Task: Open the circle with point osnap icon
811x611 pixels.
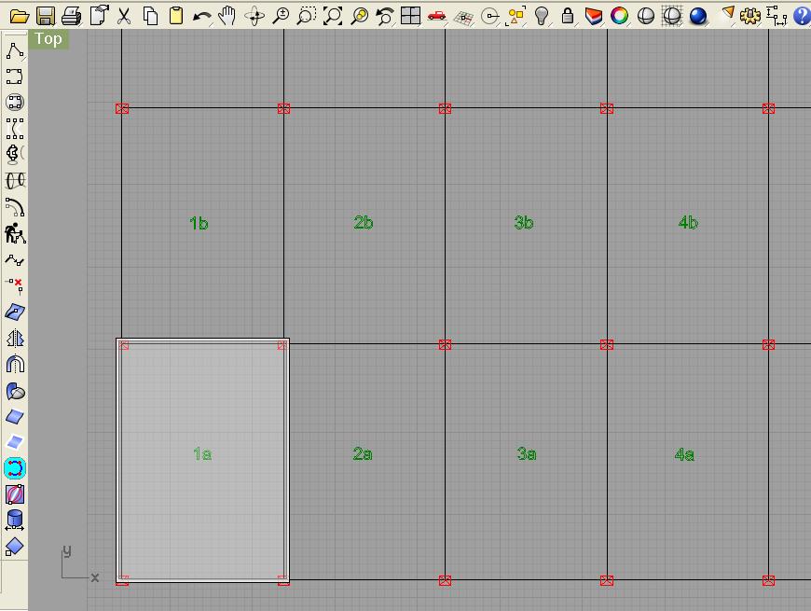Action: 489,16
